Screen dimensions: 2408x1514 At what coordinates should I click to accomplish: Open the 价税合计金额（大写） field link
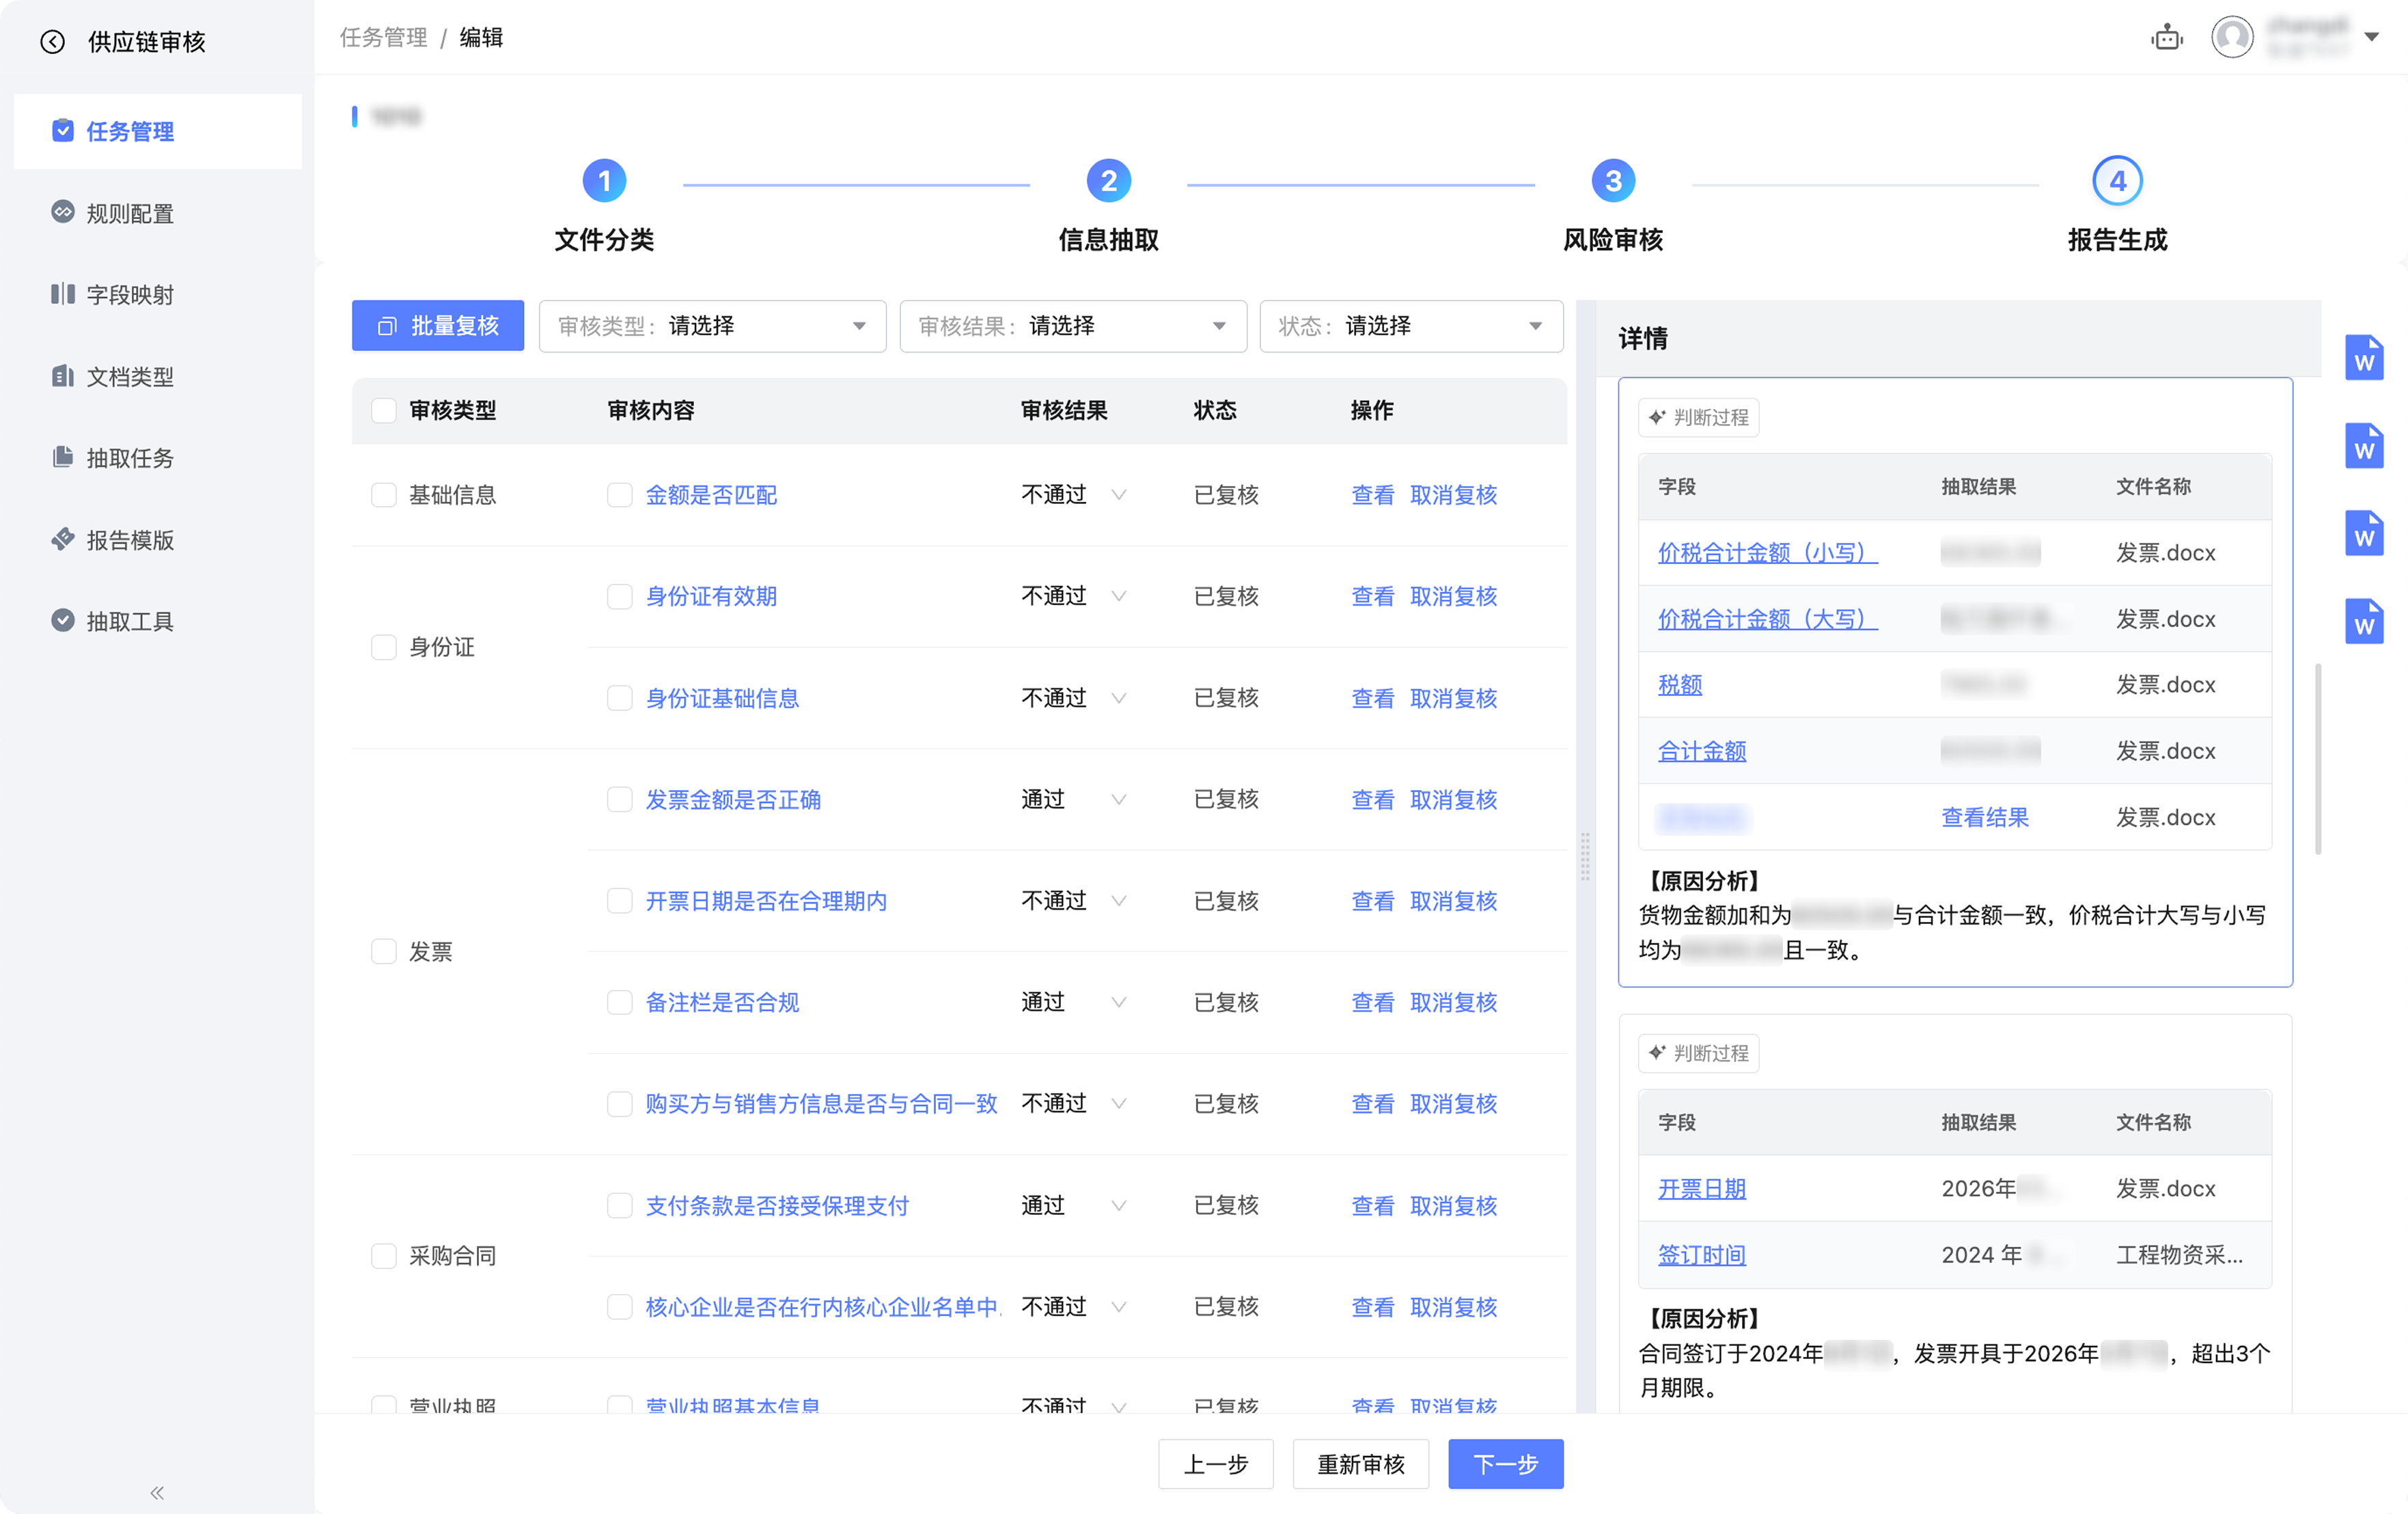pyautogui.click(x=1767, y=619)
